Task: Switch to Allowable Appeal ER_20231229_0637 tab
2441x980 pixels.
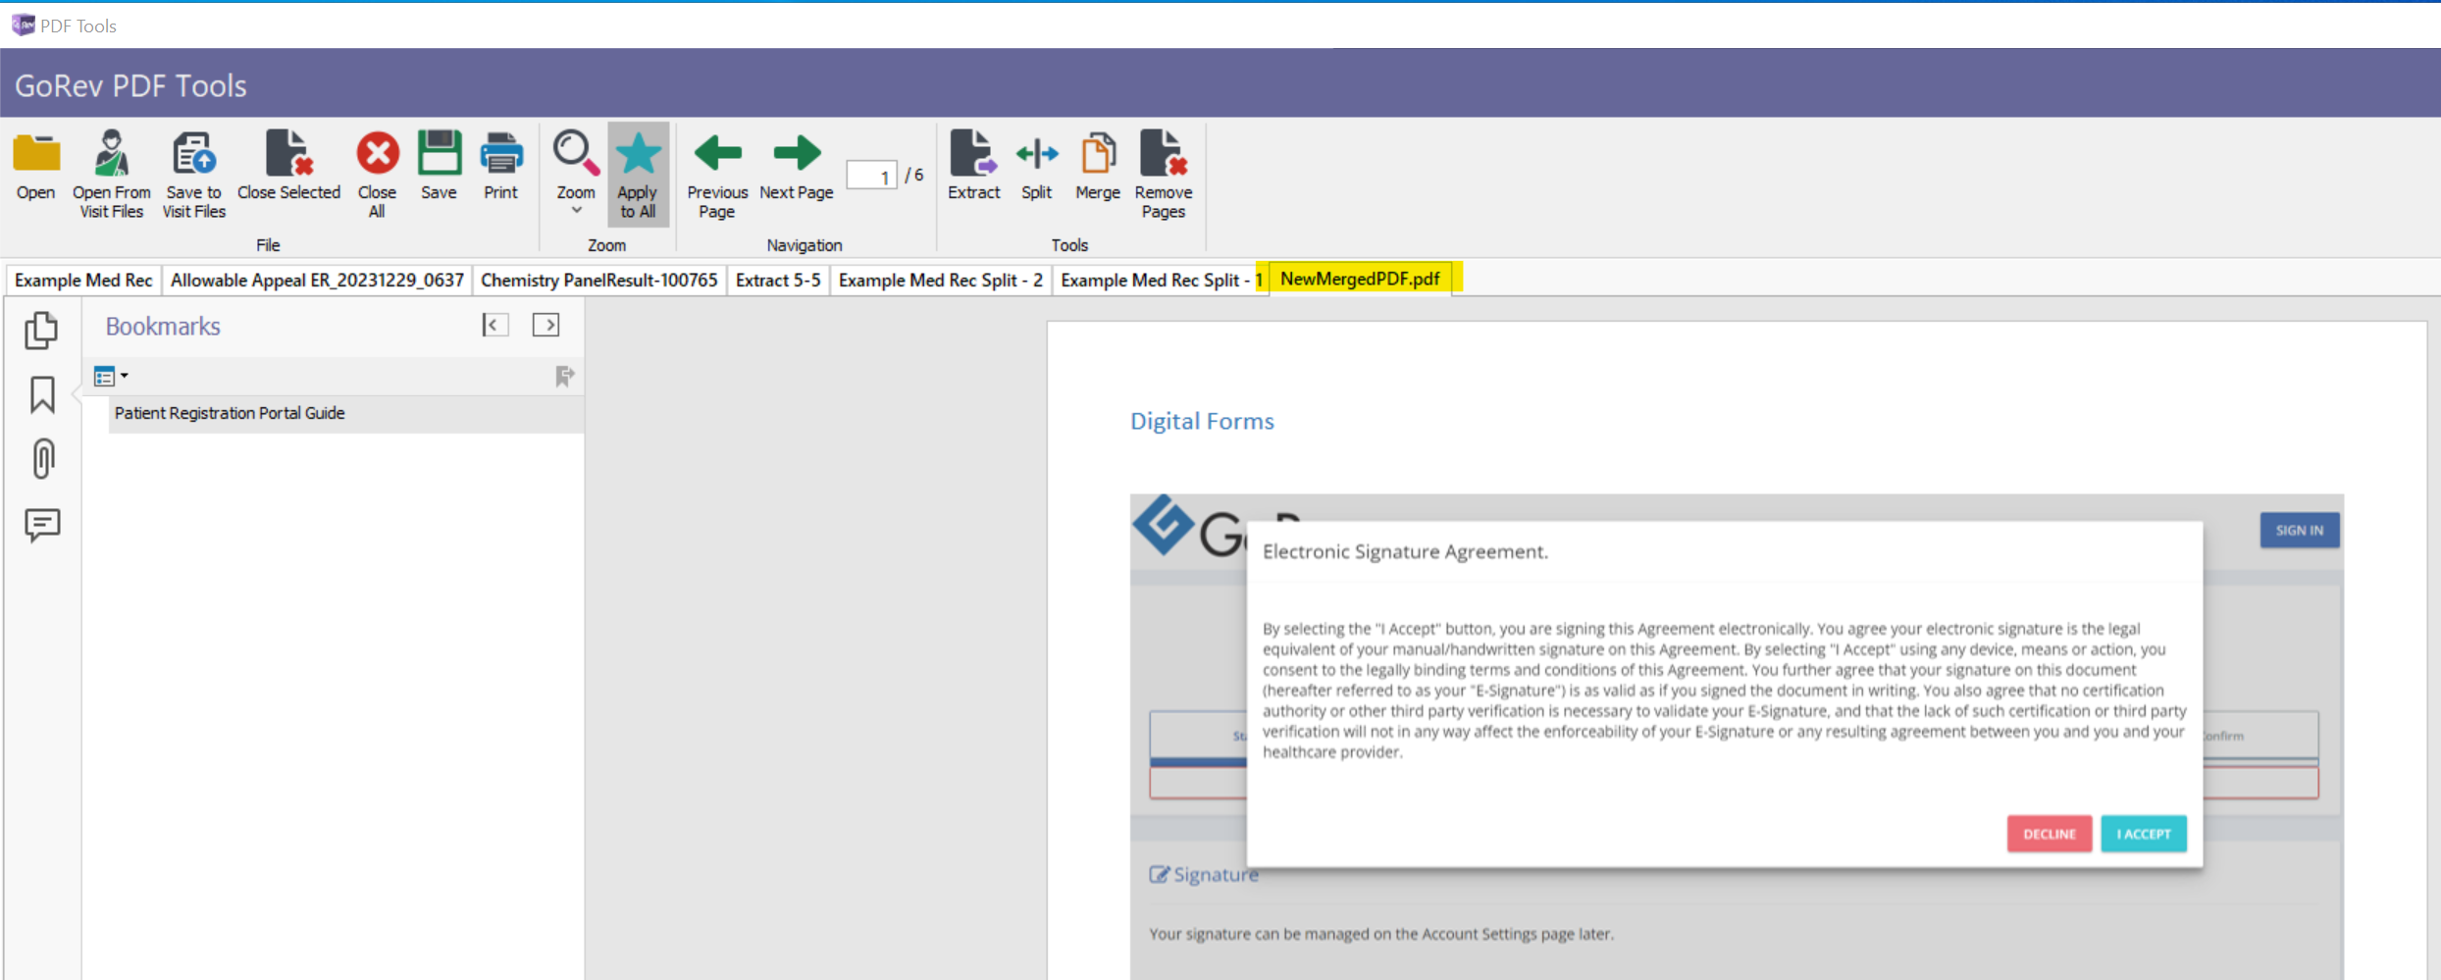Action: (317, 281)
